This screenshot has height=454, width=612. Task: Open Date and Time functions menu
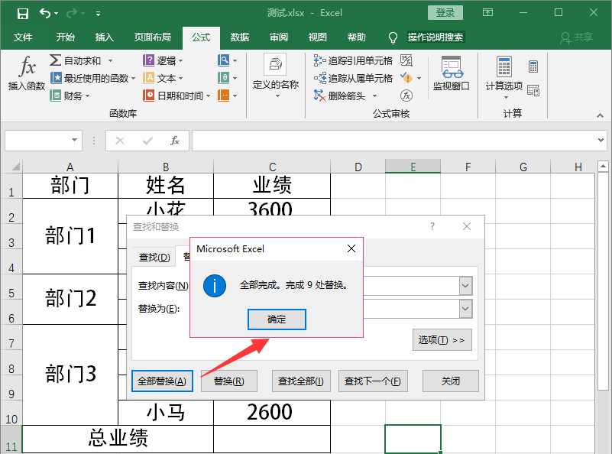point(176,96)
